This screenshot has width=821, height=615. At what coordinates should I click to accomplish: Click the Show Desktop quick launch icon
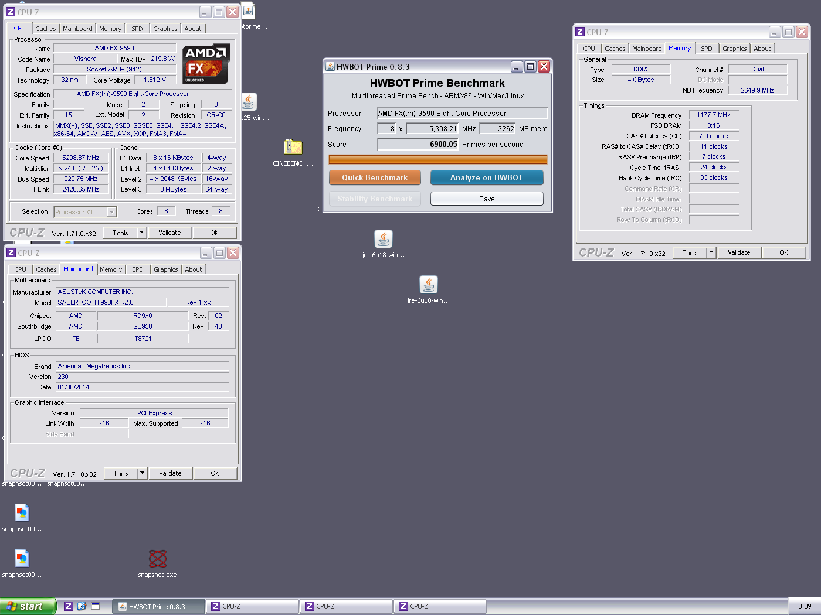(x=96, y=606)
